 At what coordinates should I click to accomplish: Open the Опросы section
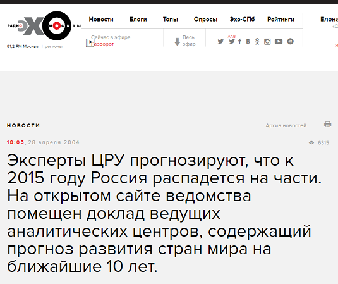tap(205, 20)
